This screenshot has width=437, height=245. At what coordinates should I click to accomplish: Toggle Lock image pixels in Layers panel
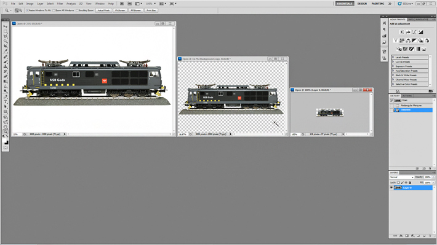[402, 182]
